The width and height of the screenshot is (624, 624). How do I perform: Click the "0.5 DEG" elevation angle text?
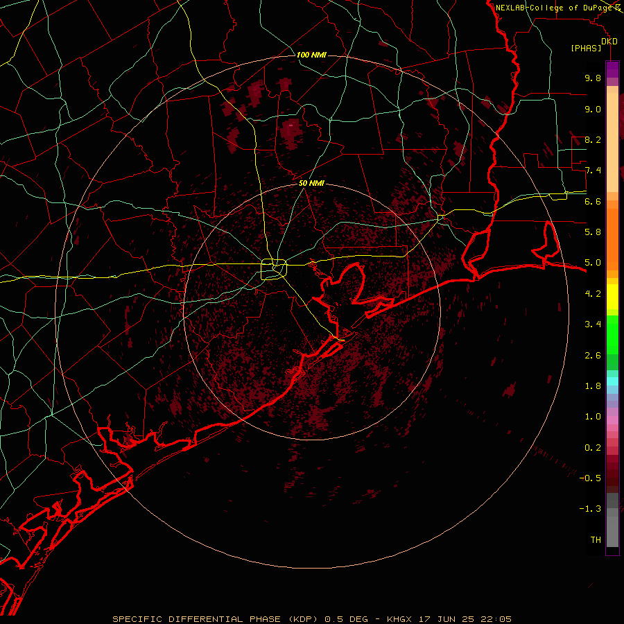tap(346, 619)
